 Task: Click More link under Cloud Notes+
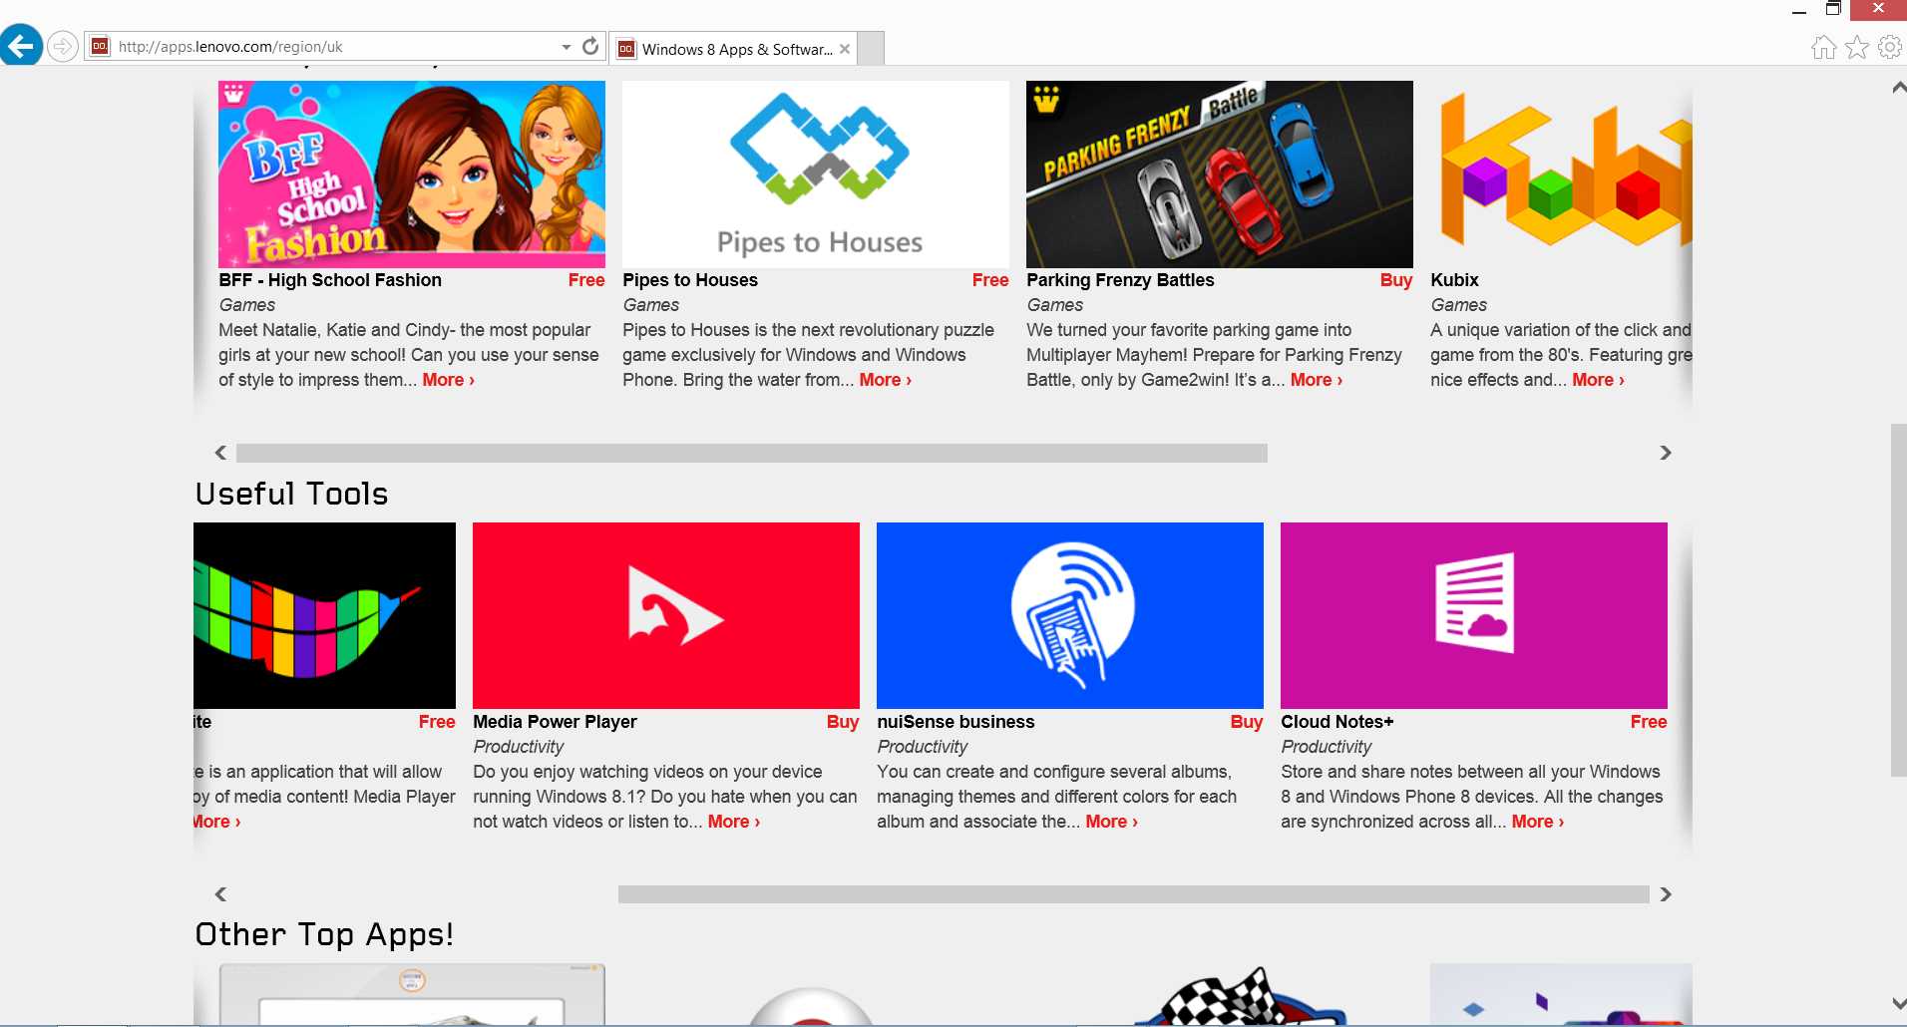[1537, 822]
